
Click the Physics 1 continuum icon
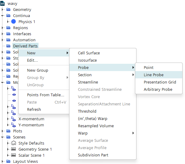[14, 22]
